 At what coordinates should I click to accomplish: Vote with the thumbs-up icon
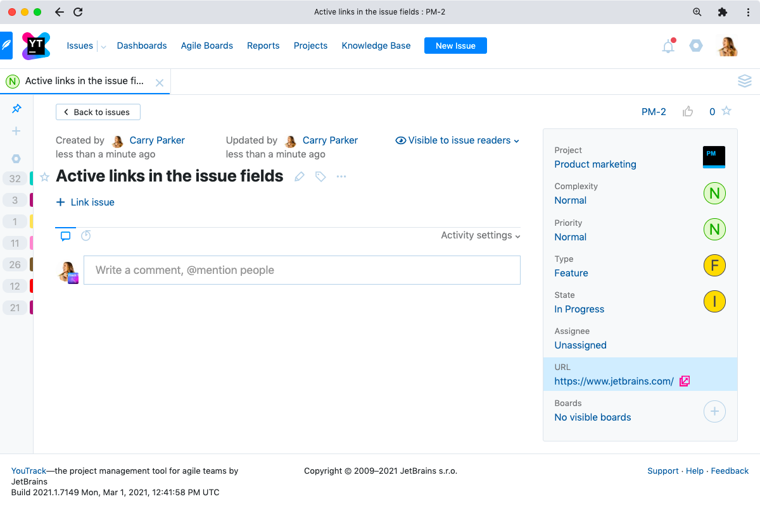tap(688, 111)
